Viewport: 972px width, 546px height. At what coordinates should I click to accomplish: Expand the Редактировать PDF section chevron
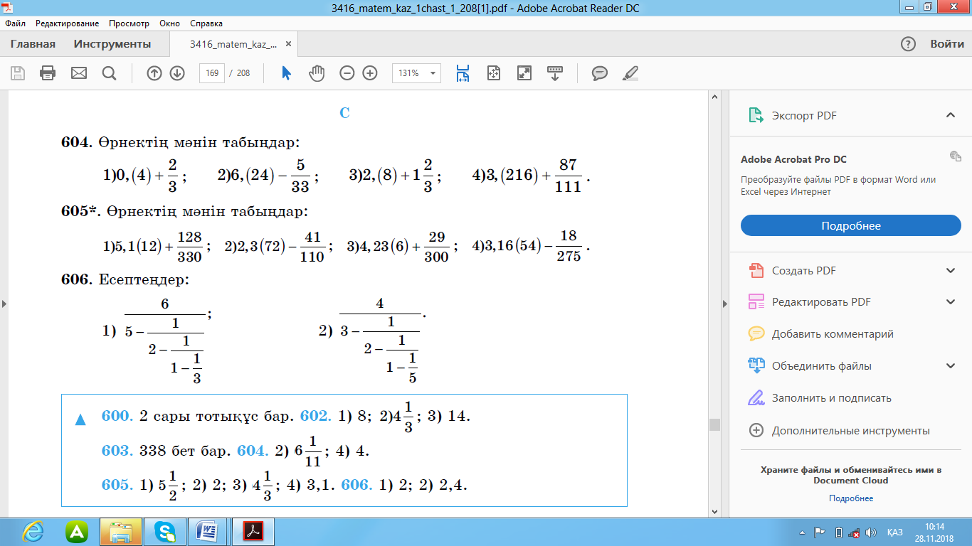(x=950, y=302)
